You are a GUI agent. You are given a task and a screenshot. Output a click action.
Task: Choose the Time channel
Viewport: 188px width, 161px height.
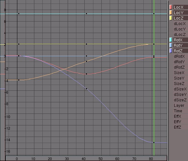(x=178, y=111)
